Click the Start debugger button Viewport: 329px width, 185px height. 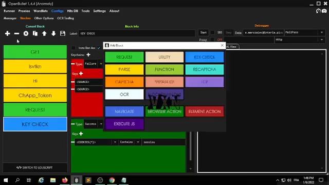(204, 32)
